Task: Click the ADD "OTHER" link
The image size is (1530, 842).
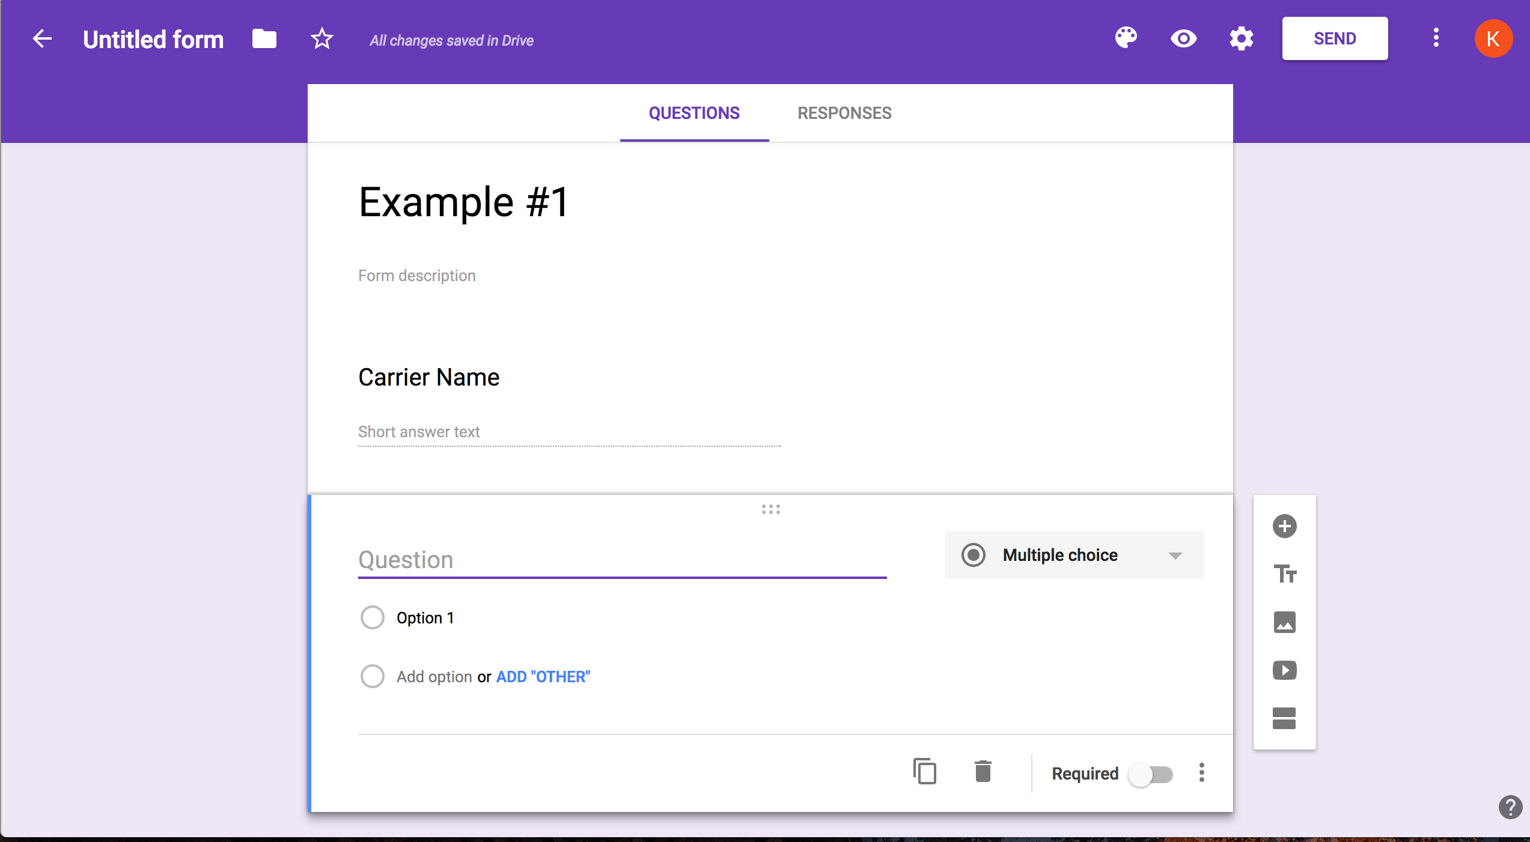Action: point(543,677)
